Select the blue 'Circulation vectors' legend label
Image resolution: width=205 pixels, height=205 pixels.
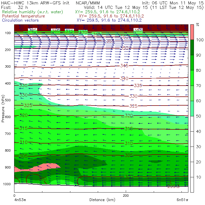[x=20, y=20]
